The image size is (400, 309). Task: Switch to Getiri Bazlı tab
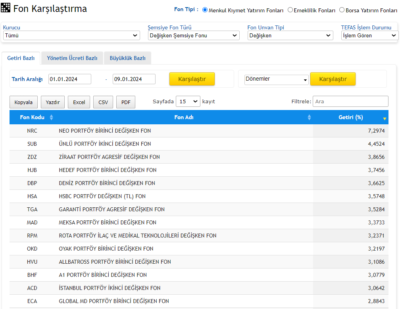click(21, 58)
